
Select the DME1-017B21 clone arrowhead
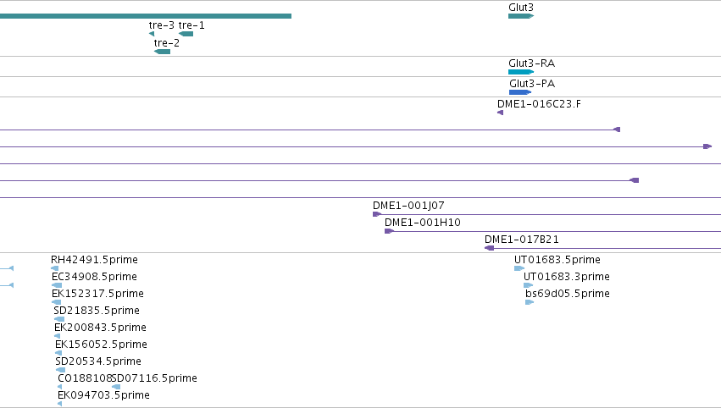coord(489,248)
